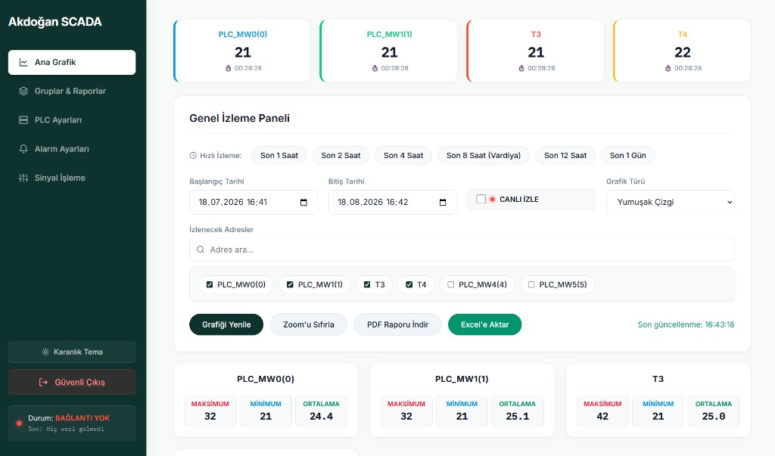Click the Bitiş Tarihi date field
The image size is (775, 456).
(x=393, y=203)
